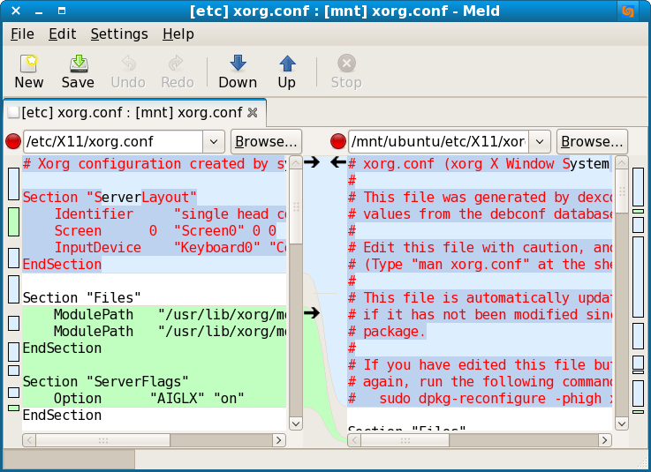Click the /etc/X11/xorg.conf path field
This screenshot has height=472, width=651.
point(113,141)
